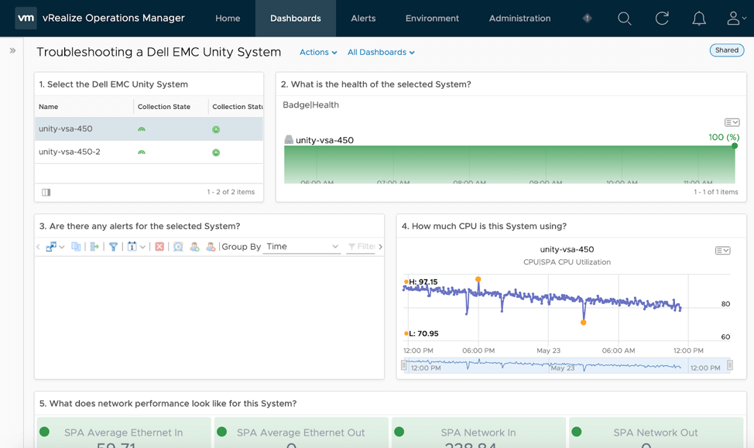
Task: Open the Group By Time dropdown
Action: click(302, 247)
